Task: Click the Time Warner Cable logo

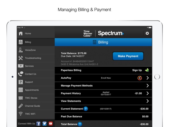Action: pos(88,33)
